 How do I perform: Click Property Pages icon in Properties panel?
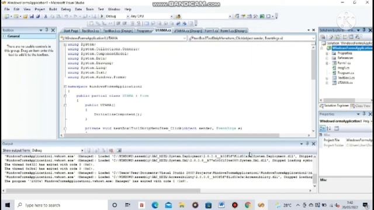coord(337,128)
